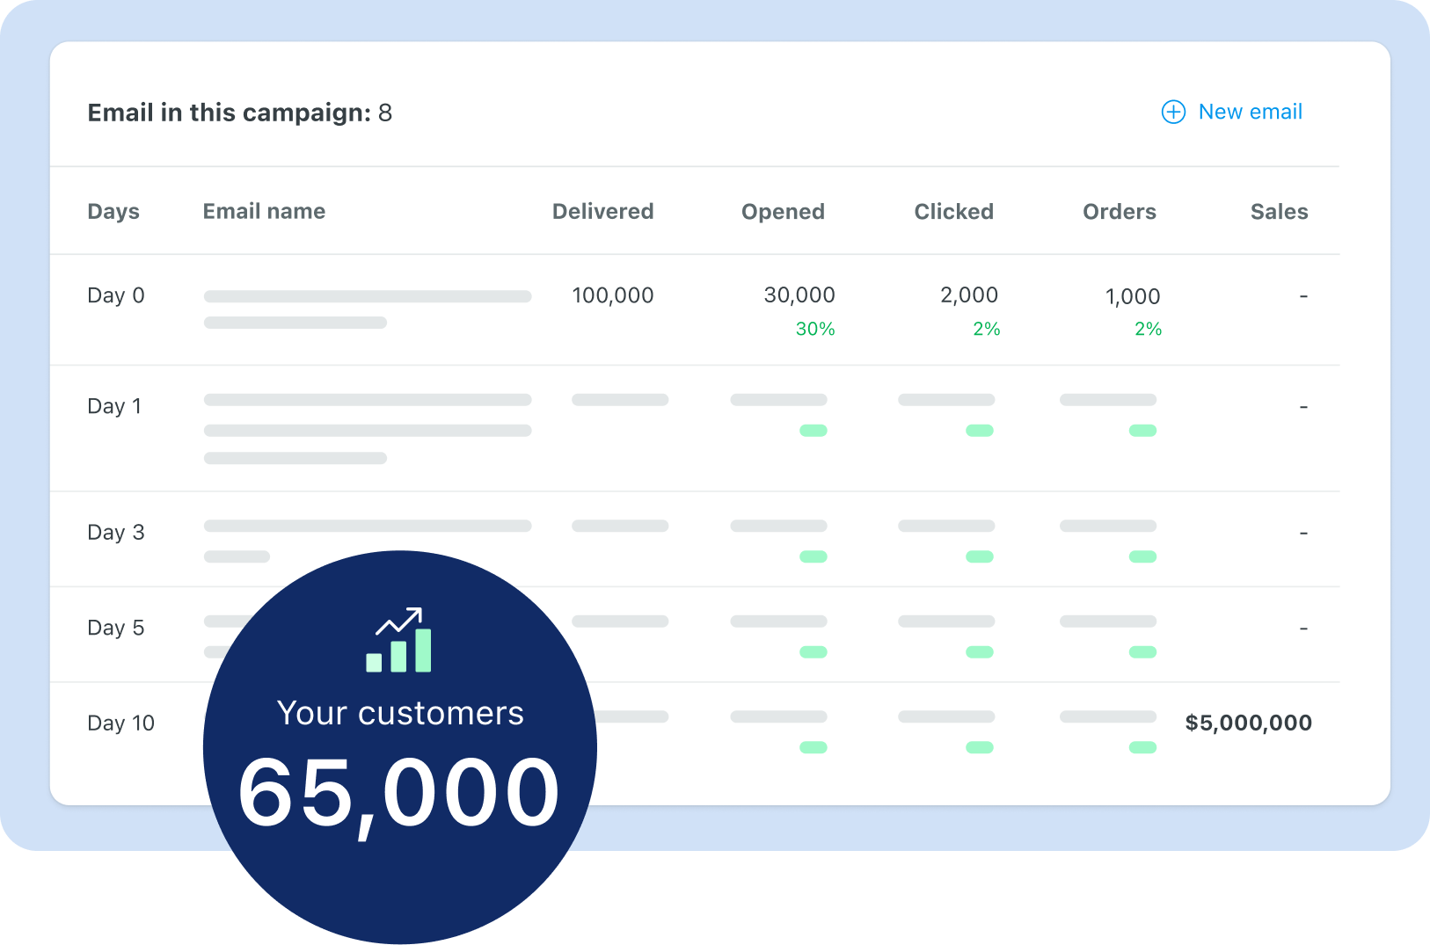Click the $5,000,000 sales total

coord(1248,723)
